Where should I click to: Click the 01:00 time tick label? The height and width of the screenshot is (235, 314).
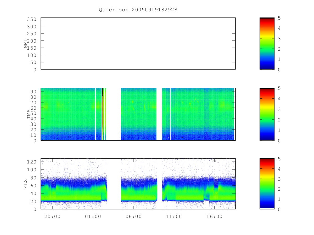pyautogui.click(x=93, y=216)
